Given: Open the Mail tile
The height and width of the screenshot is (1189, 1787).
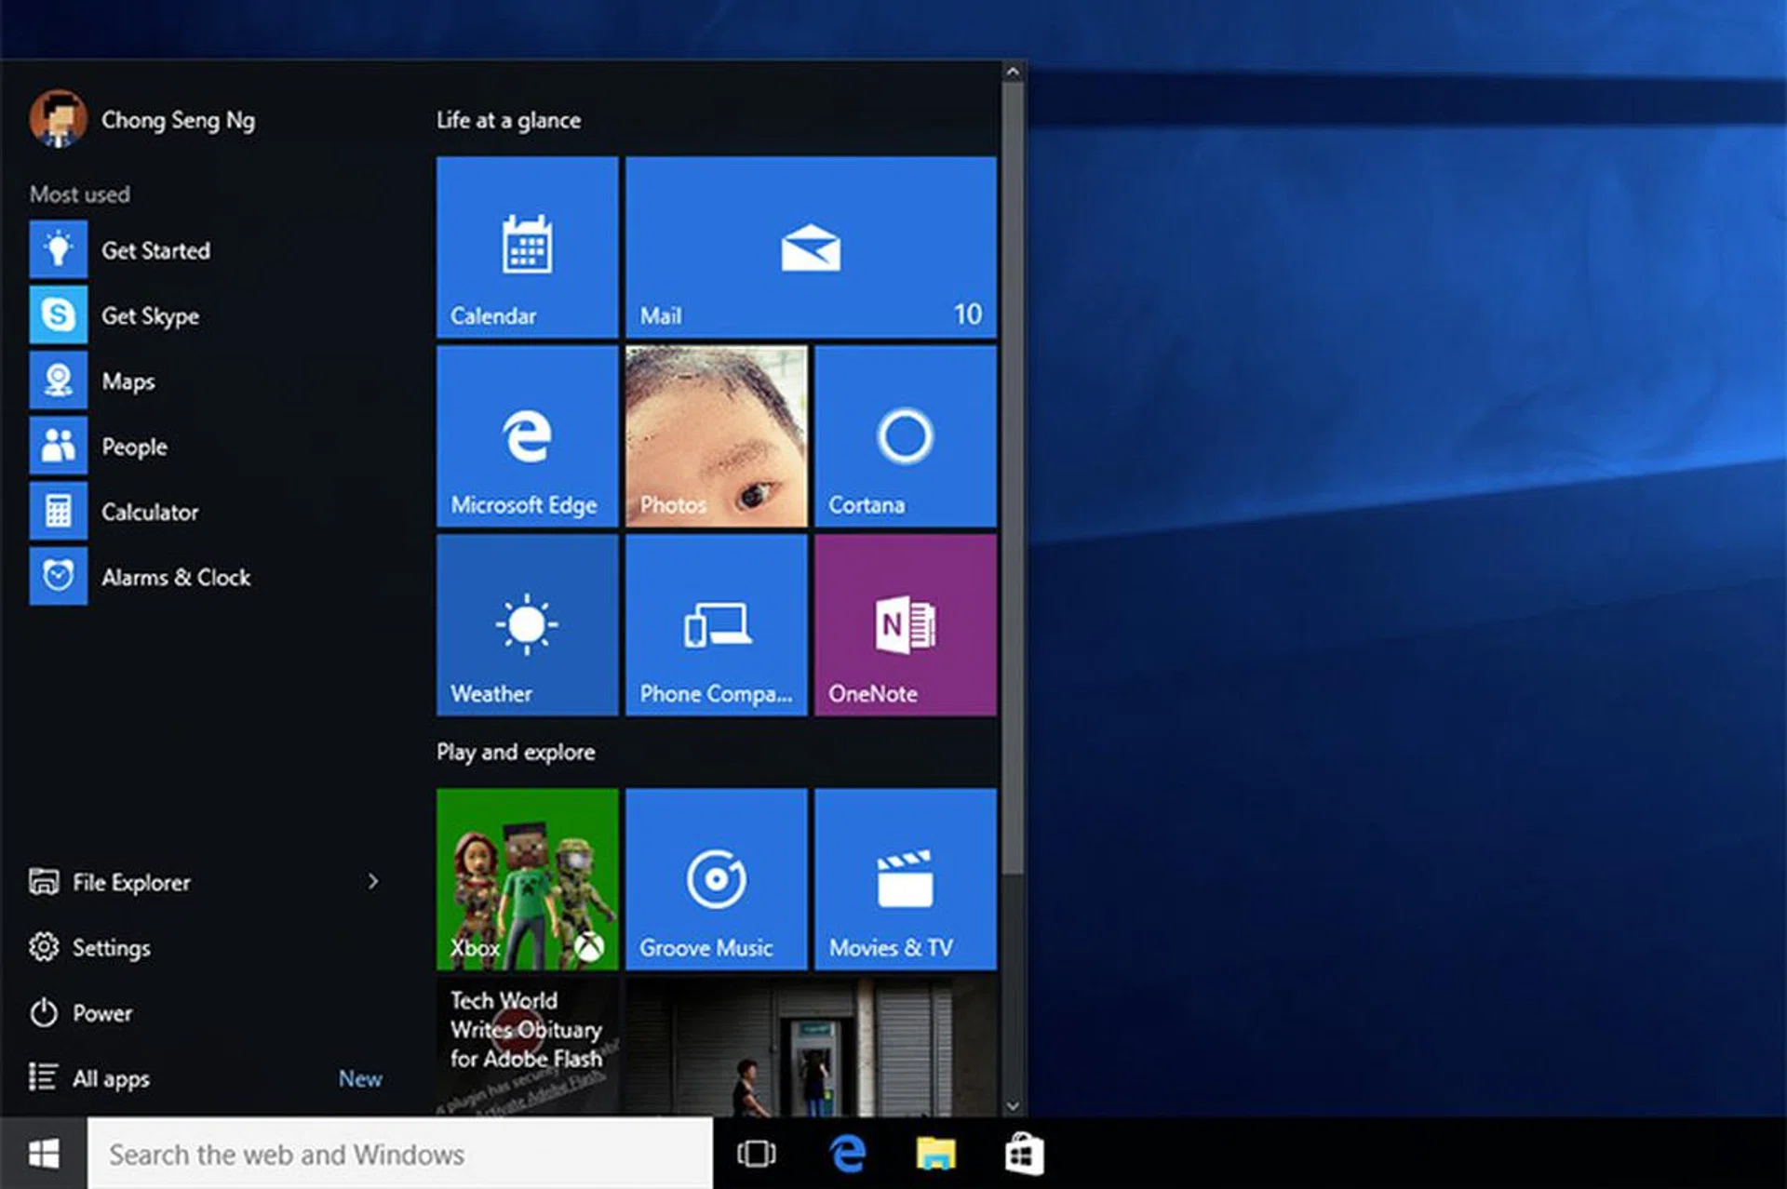Looking at the screenshot, I should coord(811,247).
